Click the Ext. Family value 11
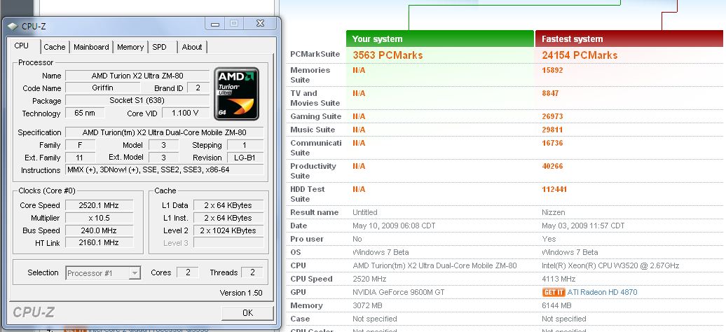 pyautogui.click(x=80, y=158)
